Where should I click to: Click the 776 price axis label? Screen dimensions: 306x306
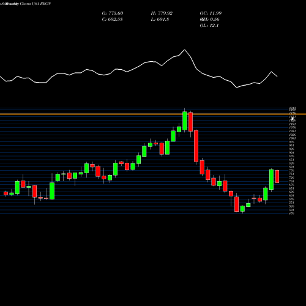291,170
